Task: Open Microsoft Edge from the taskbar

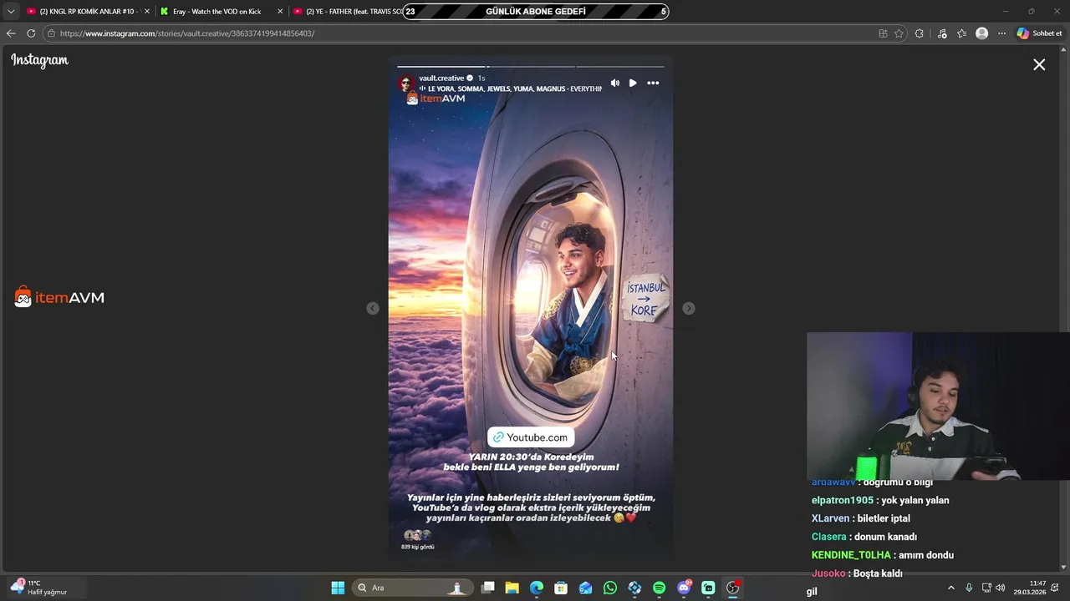Action: coord(537,588)
